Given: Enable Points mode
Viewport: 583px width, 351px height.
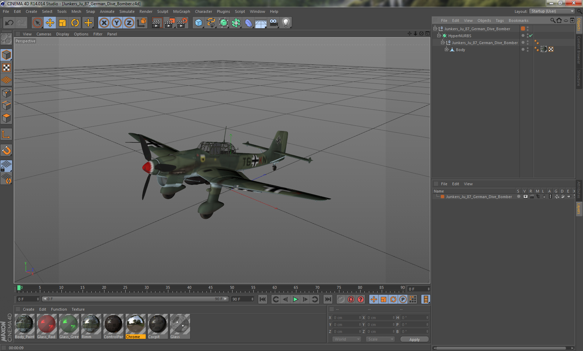Looking at the screenshot, I should (7, 93).
